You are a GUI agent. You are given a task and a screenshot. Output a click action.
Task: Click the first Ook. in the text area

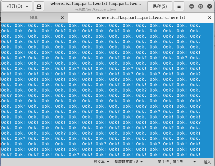pyautogui.click(x=6, y=25)
